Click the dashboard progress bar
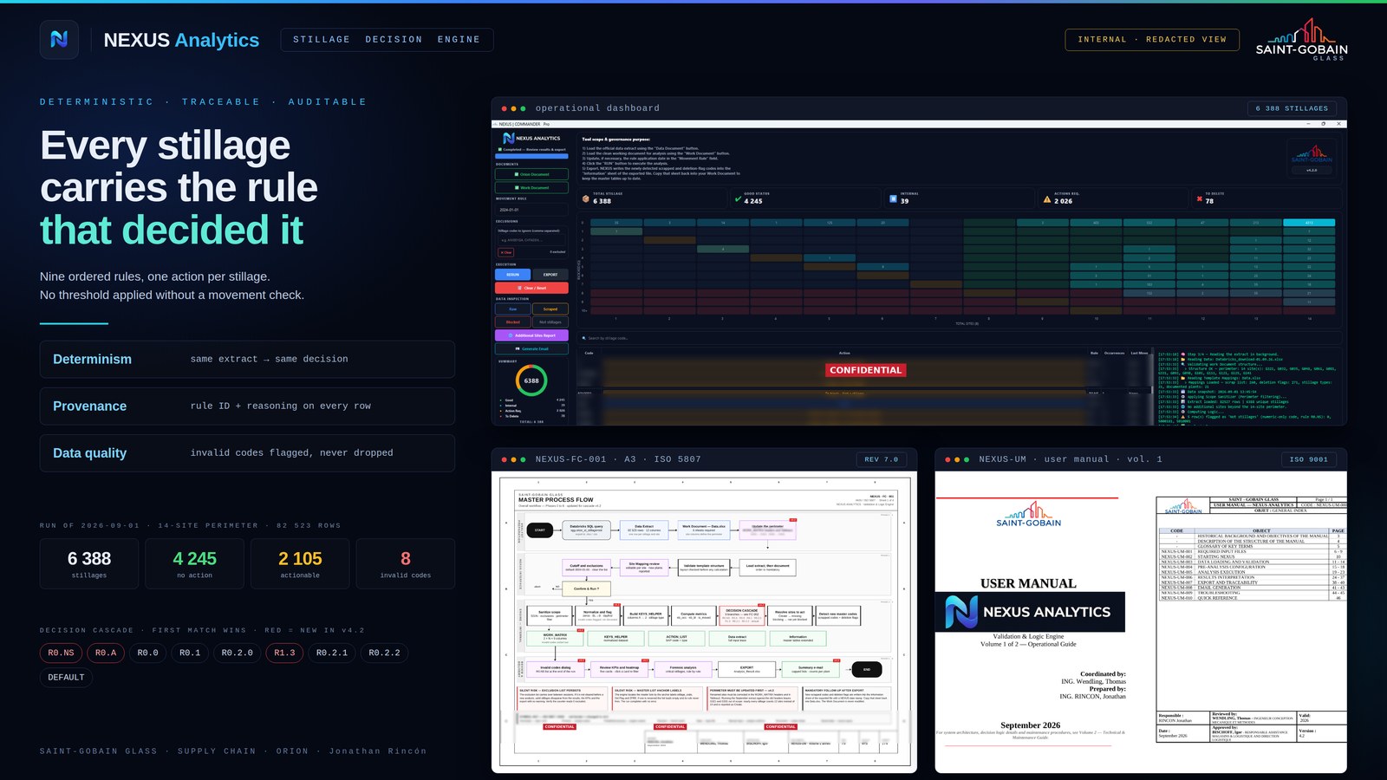The width and height of the screenshot is (1387, 780). tap(531, 156)
